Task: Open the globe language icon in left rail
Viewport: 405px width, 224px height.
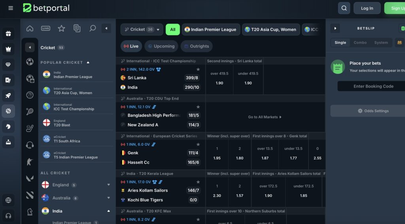Action: 8,200
